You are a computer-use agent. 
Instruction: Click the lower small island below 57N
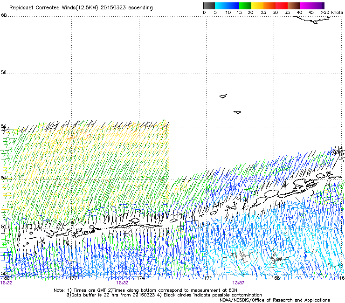tap(237, 112)
